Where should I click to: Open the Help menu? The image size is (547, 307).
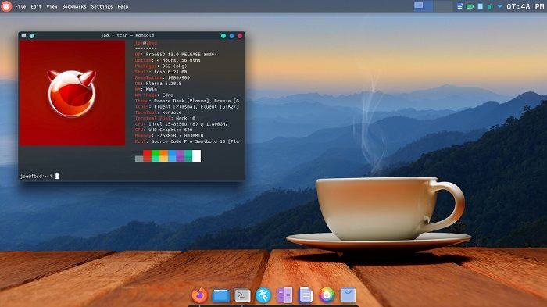123,6
